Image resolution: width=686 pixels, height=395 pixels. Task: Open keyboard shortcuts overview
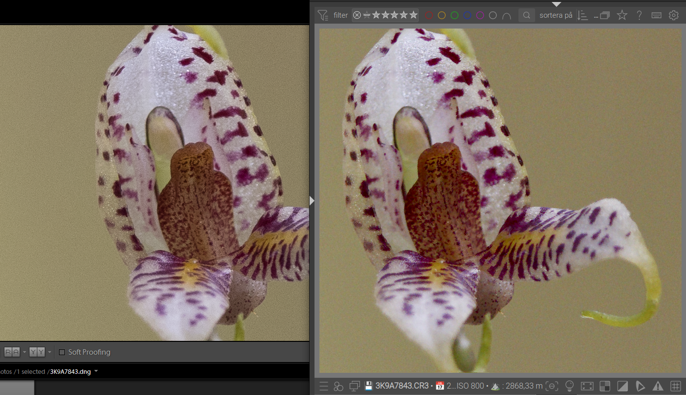657,15
